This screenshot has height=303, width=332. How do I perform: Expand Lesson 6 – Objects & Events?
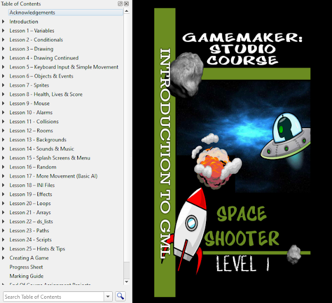[3, 76]
